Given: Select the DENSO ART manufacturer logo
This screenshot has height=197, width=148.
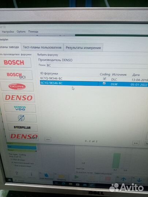Looking at the screenshot, I should 24,136.
